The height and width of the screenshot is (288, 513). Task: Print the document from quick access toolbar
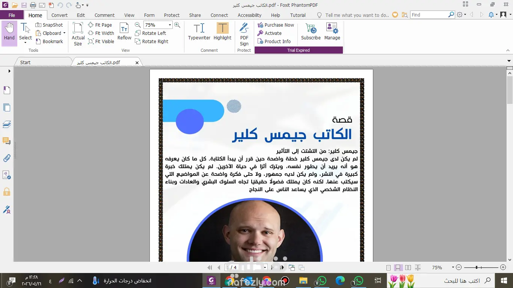click(x=33, y=5)
